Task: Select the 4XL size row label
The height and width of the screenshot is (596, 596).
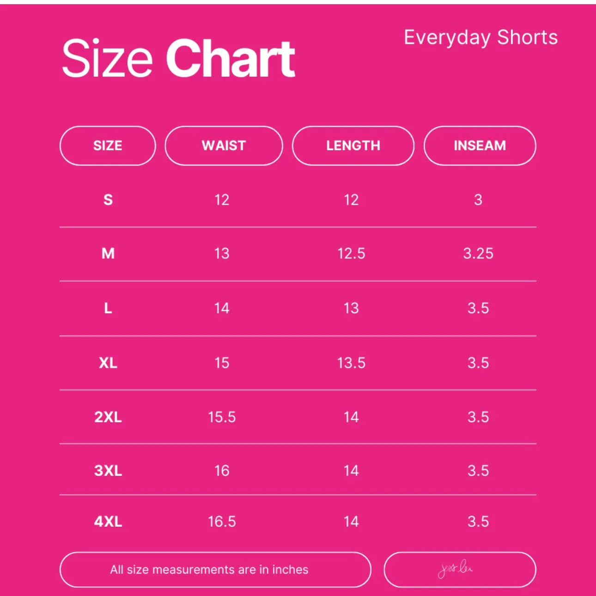Action: coord(108,522)
